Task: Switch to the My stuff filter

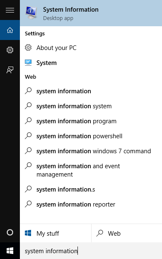Action: (x=56, y=233)
